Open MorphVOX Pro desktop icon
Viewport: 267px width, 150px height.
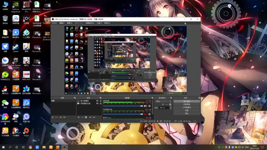[x=26, y=7]
